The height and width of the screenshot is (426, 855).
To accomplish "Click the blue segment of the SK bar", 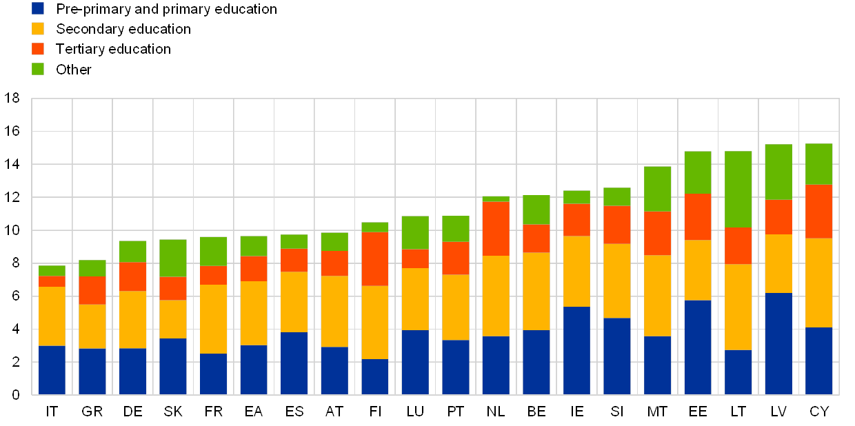I will (x=173, y=366).
